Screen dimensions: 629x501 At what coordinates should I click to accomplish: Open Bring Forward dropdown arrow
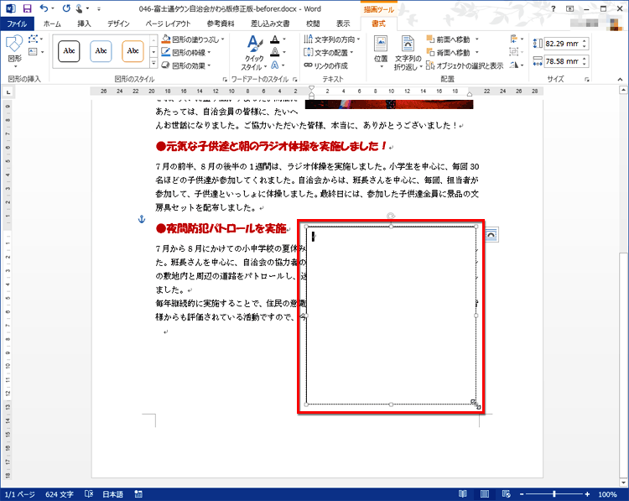coord(477,39)
